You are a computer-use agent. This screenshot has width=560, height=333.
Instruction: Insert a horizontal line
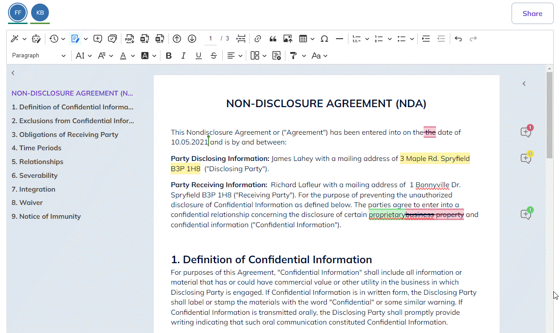pos(340,39)
